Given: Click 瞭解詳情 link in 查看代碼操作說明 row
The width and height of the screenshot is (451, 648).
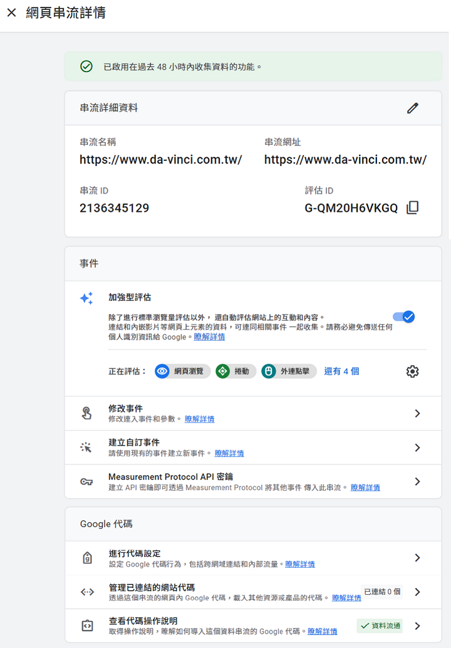Looking at the screenshot, I should coord(322,632).
